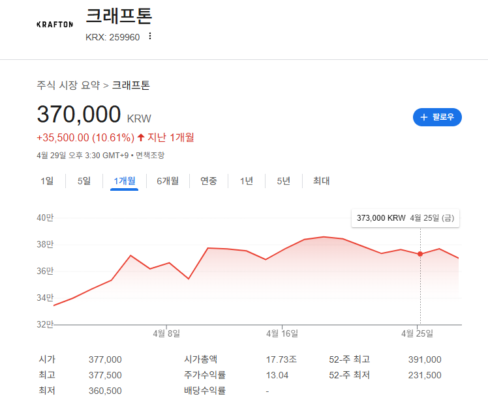
Task: Click the KRAFTON logo
Action: pos(55,25)
